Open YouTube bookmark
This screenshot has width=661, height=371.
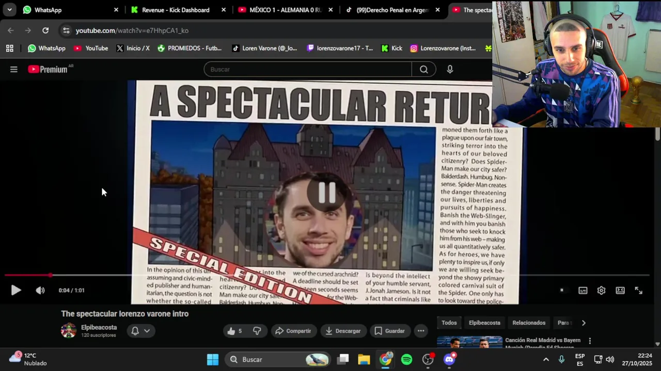click(x=91, y=48)
